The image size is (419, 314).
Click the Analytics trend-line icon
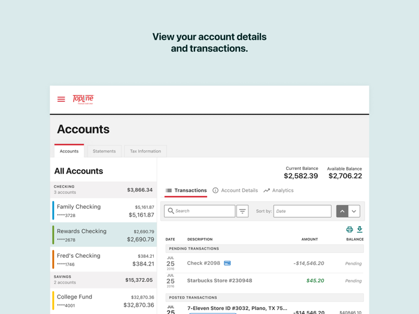(x=266, y=190)
